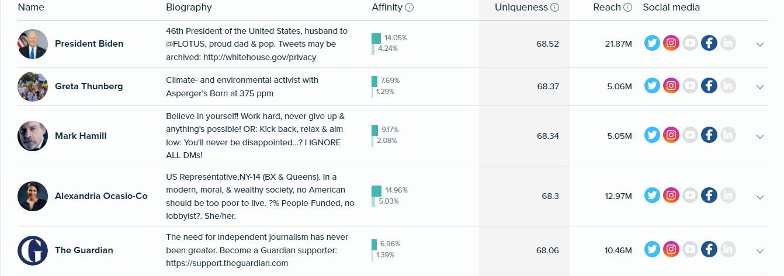Screen dimensions: 784x276
Task: Click Alexandria Ocasio-Cortez's Twitter icon
Action: 653,196
